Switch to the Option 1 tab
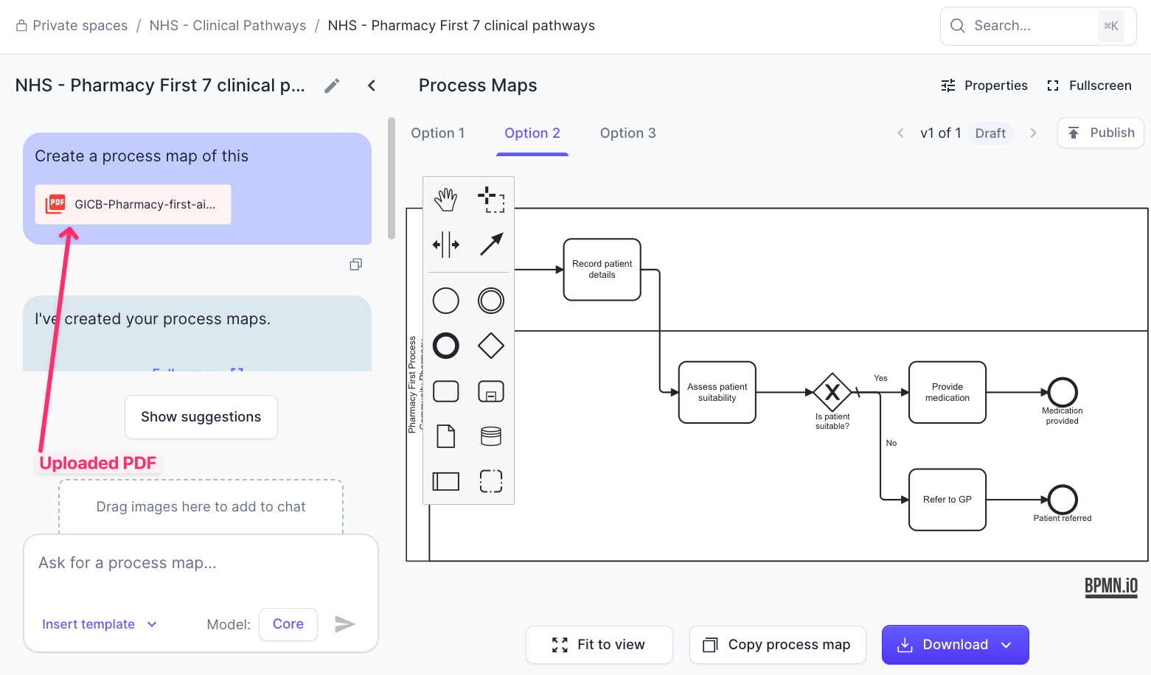The image size is (1151, 675). pos(437,133)
